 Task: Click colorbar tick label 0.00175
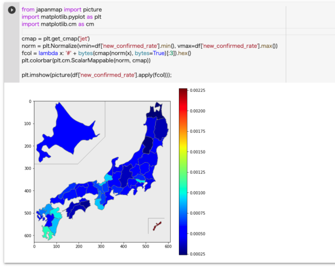(198, 131)
